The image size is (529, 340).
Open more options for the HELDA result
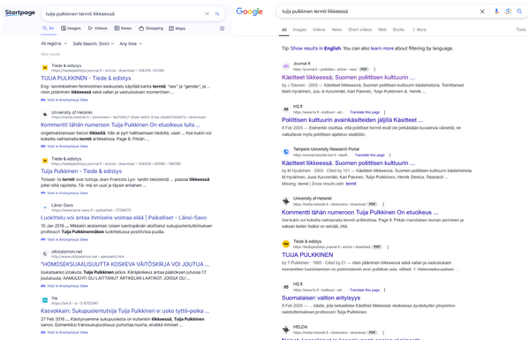pyautogui.click(x=383, y=333)
